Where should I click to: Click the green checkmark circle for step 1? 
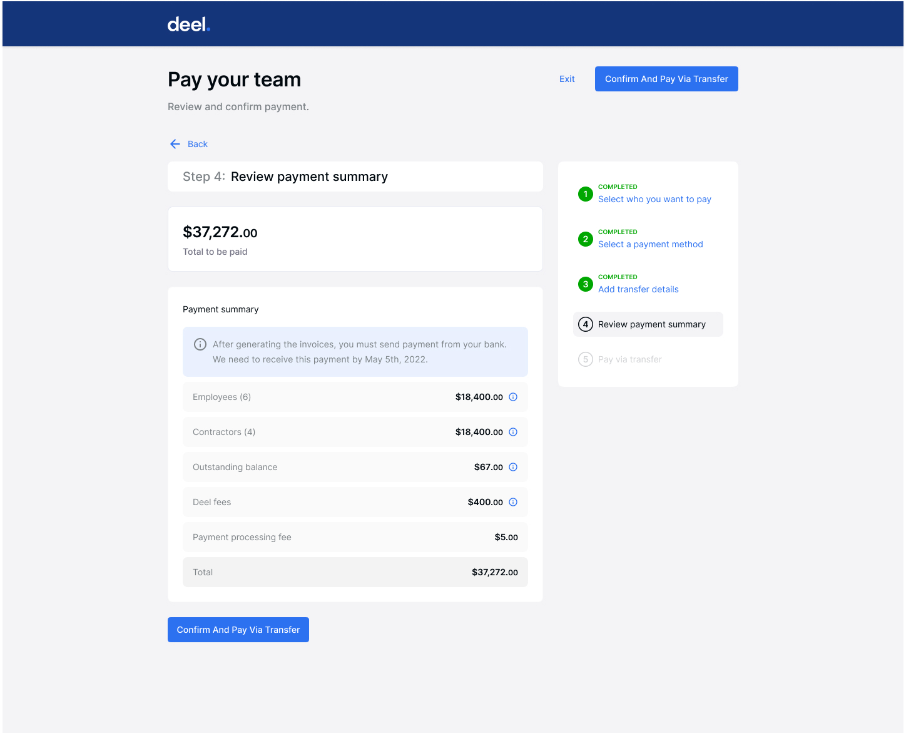tap(586, 194)
